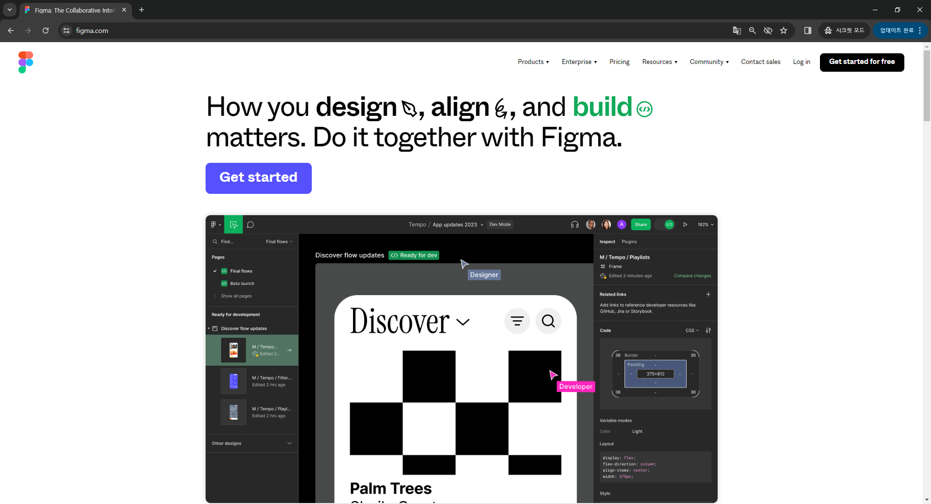
Task: Open the Enterprise menu
Action: (579, 62)
